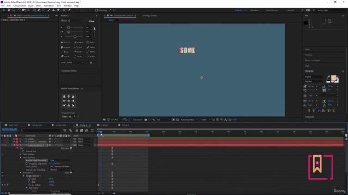Select the Pen tool
Viewport: 348px width, 195px height.
point(39,10)
